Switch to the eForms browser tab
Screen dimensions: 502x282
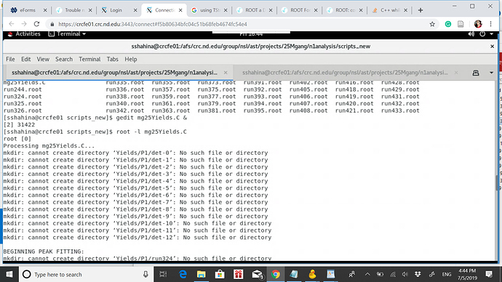pos(27,10)
